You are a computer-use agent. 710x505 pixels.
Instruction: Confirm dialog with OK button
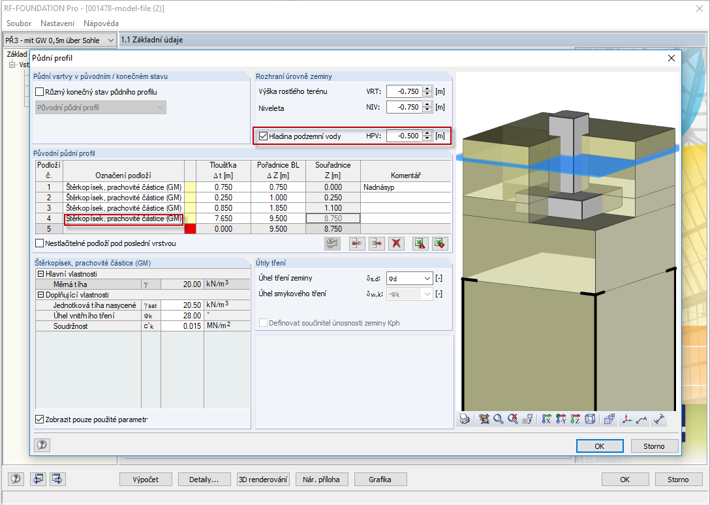[x=600, y=446]
